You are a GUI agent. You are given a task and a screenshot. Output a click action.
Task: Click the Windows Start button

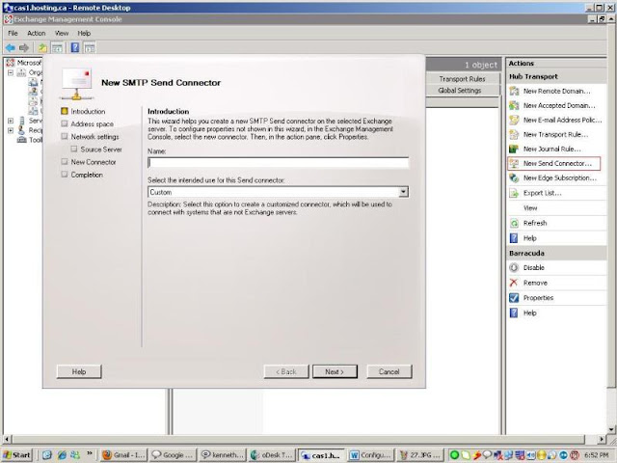(18, 455)
